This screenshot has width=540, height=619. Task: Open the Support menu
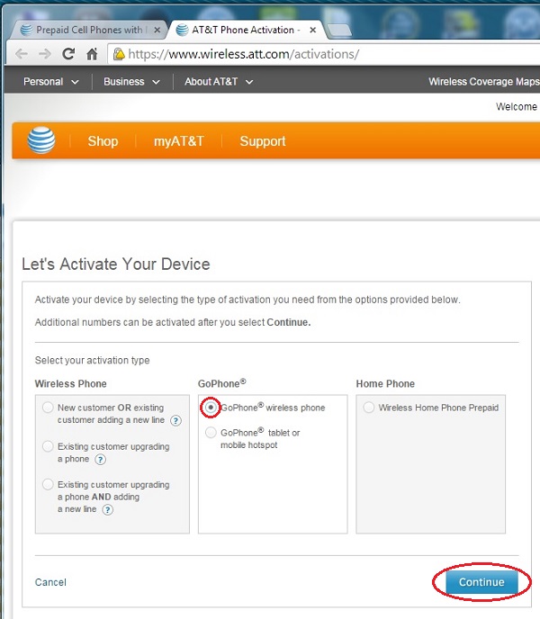coord(262,141)
